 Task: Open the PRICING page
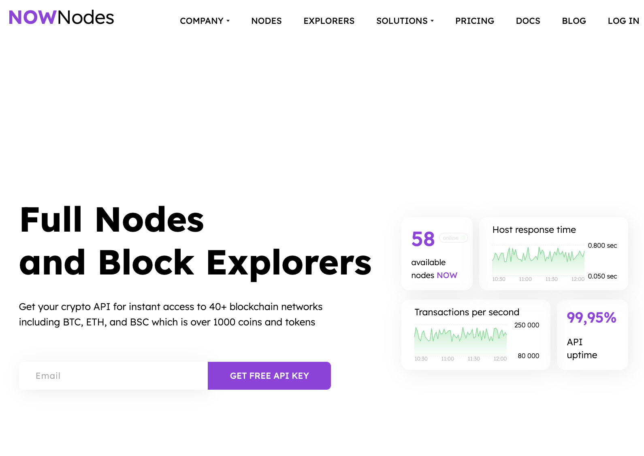point(475,21)
